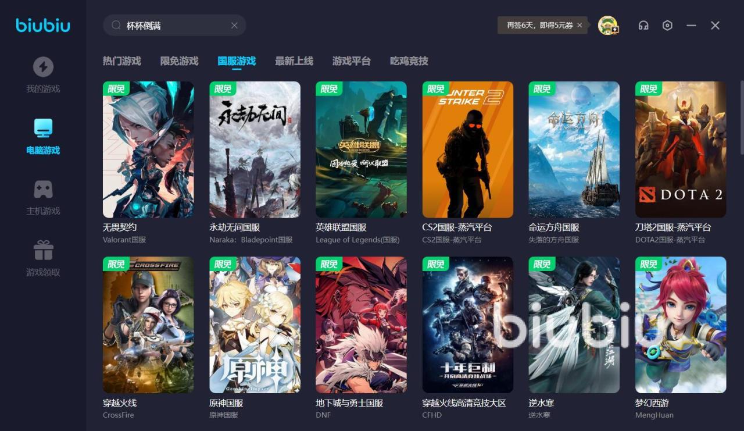Image resolution: width=744 pixels, height=431 pixels.
Task: Select 电脑游戏 monitor sidebar icon
Action: 43,129
